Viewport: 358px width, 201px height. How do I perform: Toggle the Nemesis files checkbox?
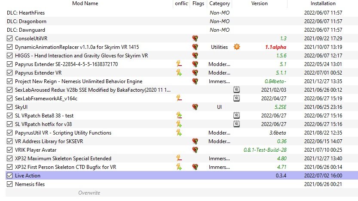point(9,184)
